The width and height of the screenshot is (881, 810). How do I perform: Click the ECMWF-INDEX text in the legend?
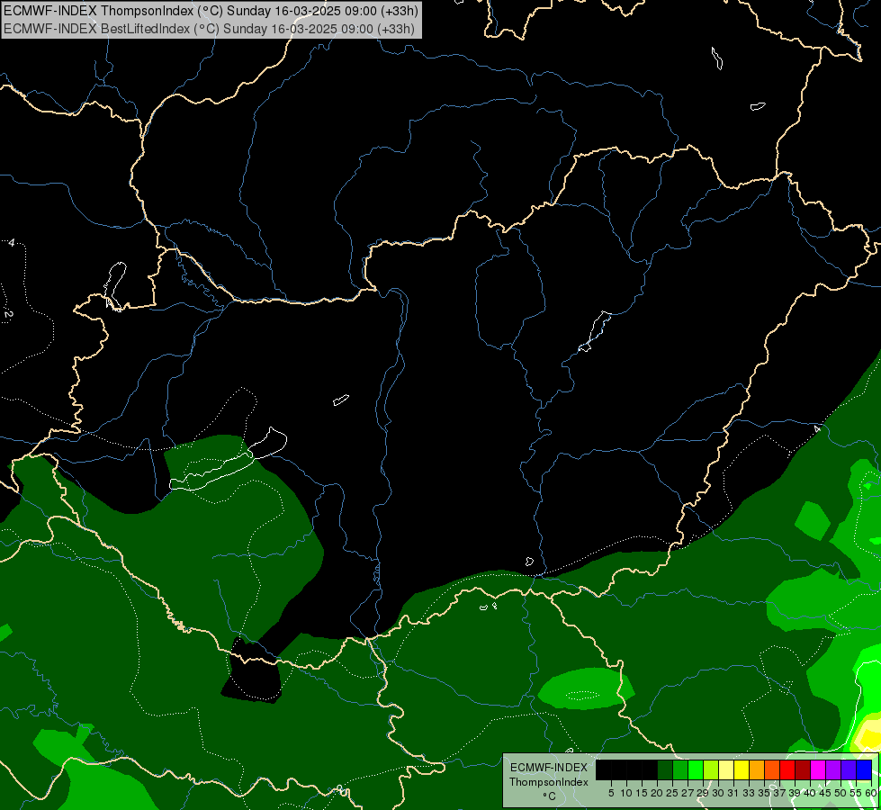pos(549,768)
